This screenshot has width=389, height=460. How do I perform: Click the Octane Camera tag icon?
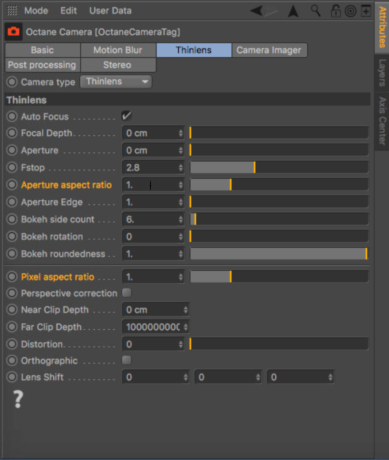(13, 32)
